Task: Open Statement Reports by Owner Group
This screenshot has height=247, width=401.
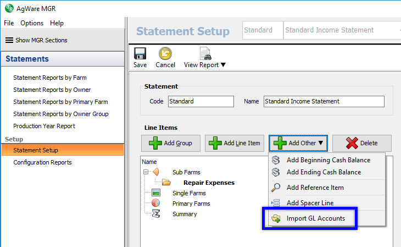Action: (x=61, y=114)
